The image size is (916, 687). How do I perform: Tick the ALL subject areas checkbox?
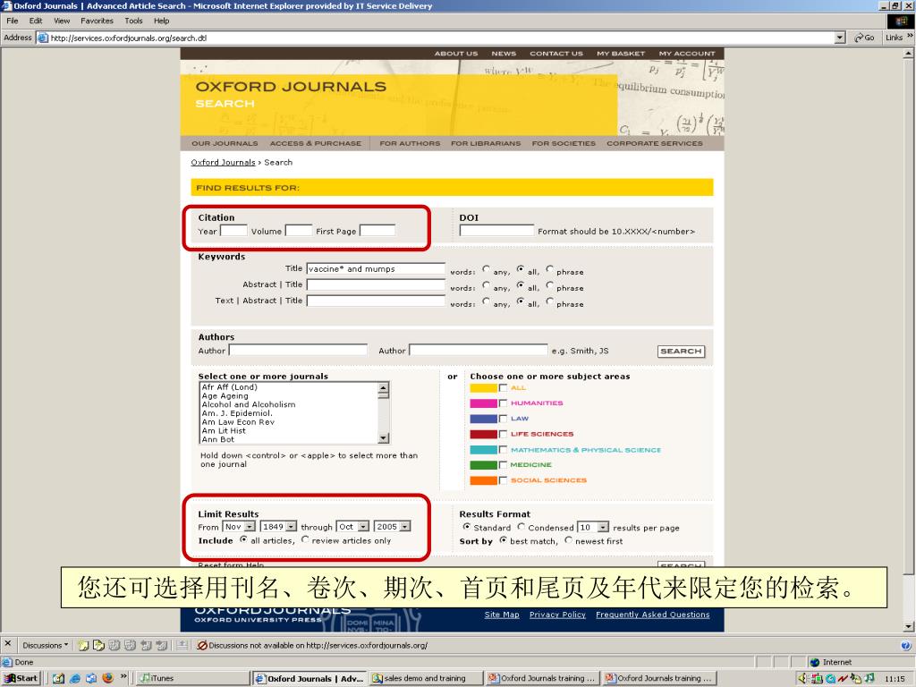point(503,388)
